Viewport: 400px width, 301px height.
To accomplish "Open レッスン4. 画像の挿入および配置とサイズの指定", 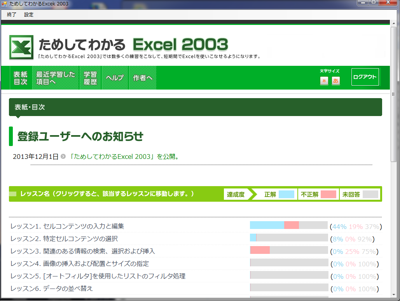I will pyautogui.click(x=80, y=264).
